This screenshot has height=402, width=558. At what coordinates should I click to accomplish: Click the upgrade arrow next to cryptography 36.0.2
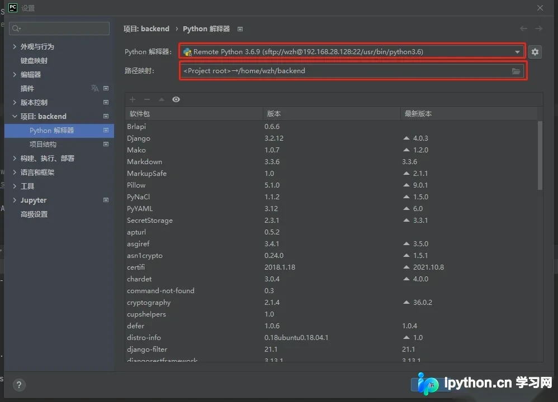tap(406, 302)
